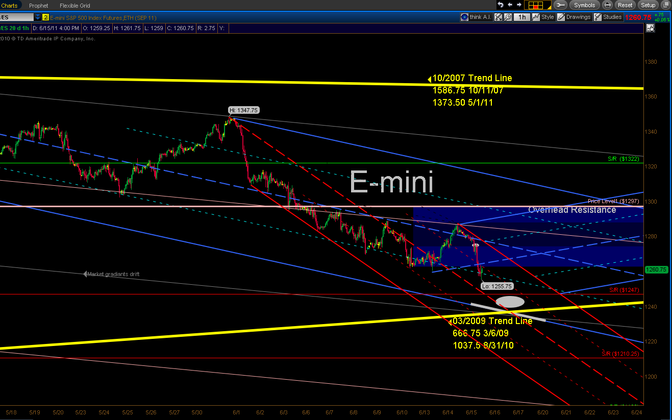Select the 03/2009 Trend Line label
The height and width of the screenshot is (420, 672).
(492, 321)
